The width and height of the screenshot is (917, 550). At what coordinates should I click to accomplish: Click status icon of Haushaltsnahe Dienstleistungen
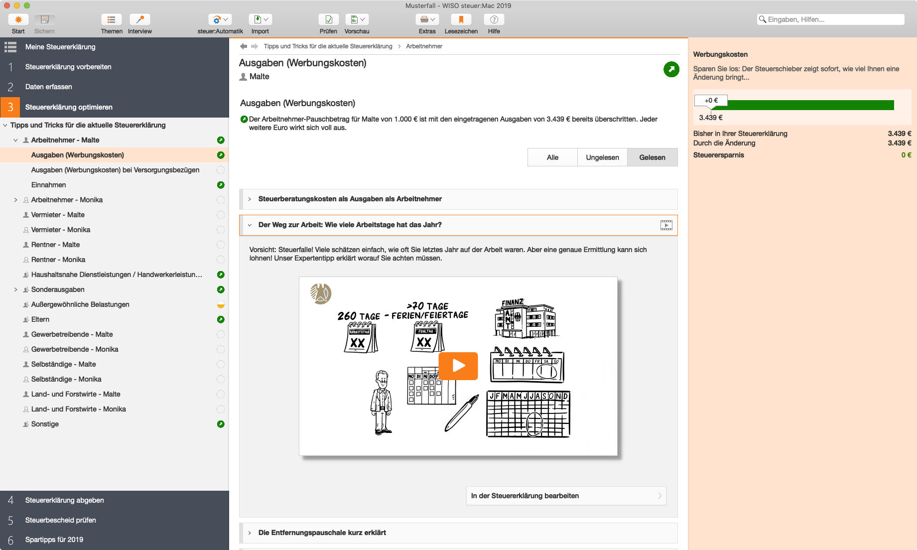(x=221, y=275)
